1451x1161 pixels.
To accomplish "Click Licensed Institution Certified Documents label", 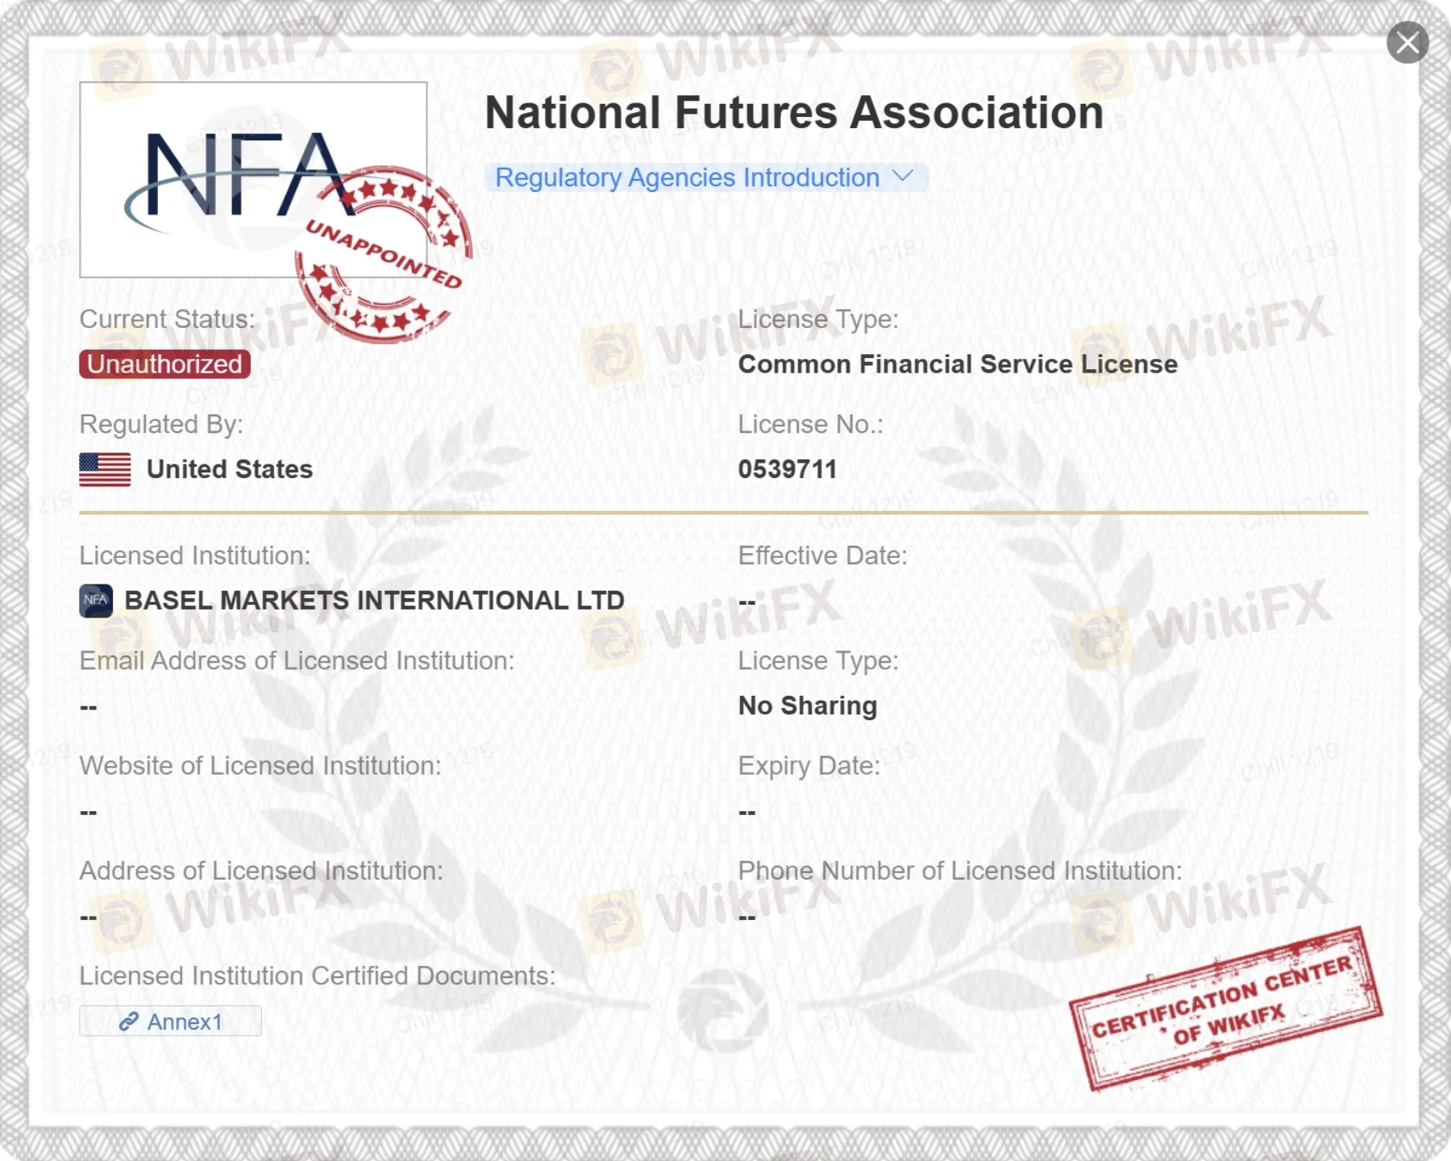I will tap(318, 976).
